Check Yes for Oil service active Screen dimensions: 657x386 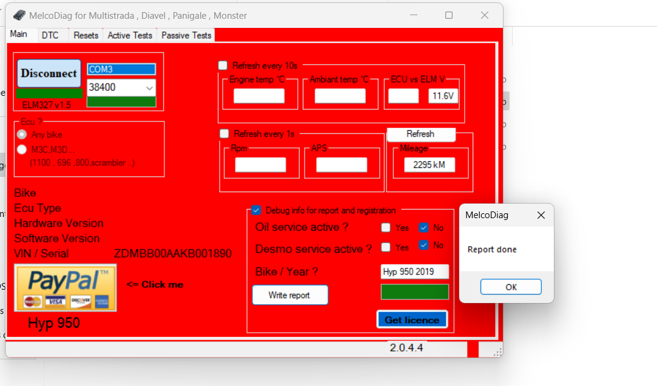tap(386, 228)
